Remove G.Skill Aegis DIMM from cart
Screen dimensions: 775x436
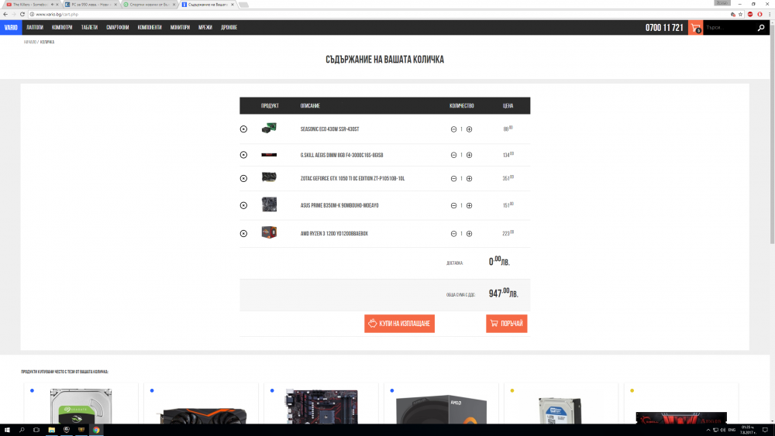[243, 155]
